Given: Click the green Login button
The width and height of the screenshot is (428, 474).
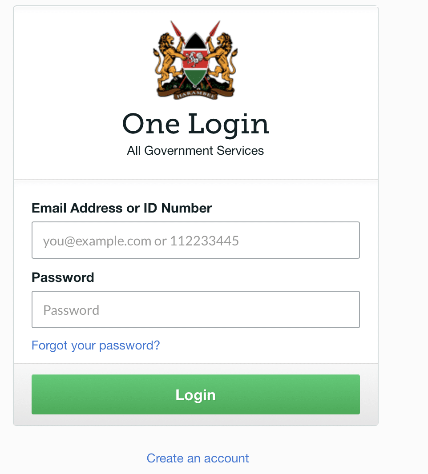Looking at the screenshot, I should (196, 394).
